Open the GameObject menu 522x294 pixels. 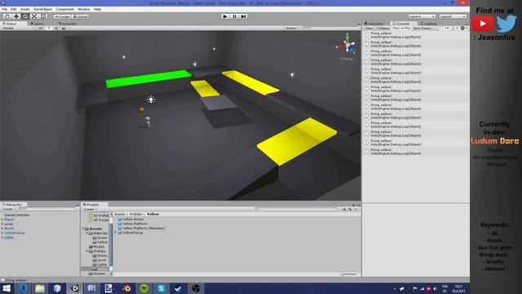coord(43,9)
